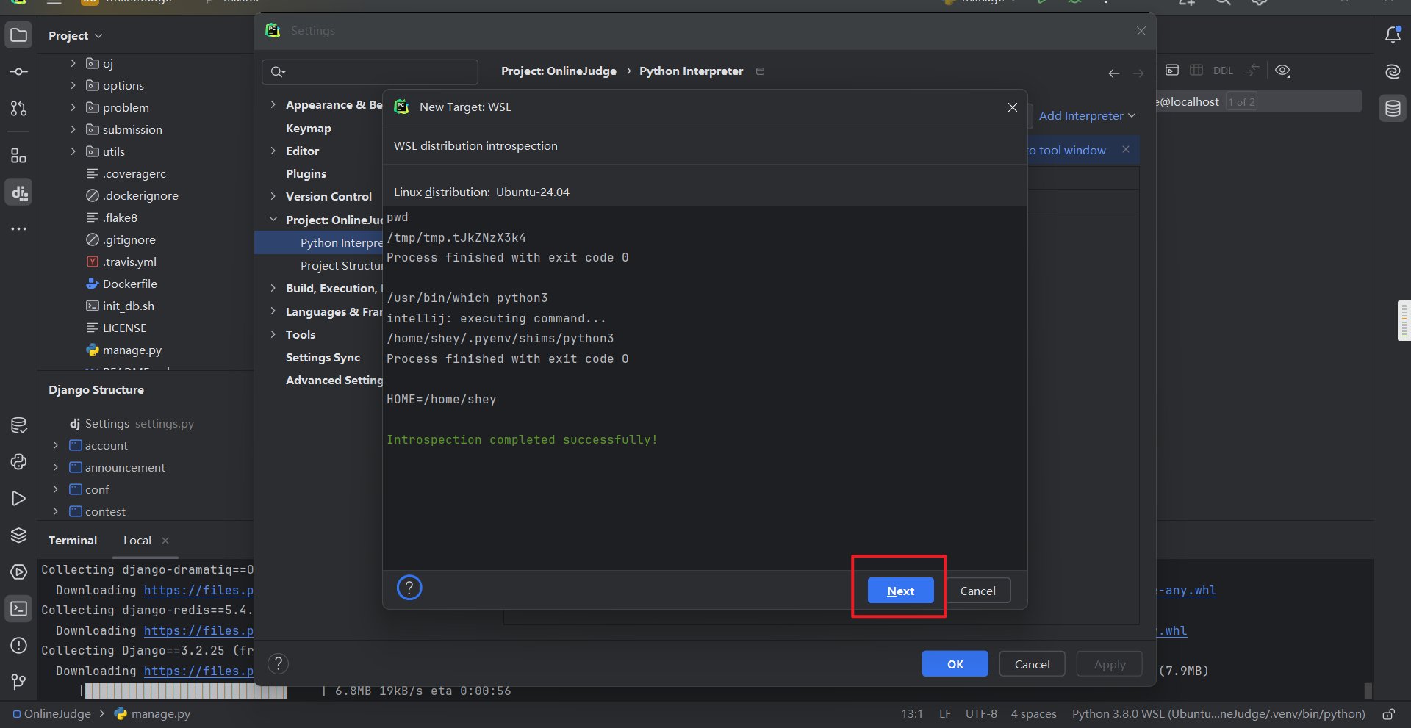This screenshot has height=728, width=1411.
Task: Expand the submission folder
Action: [x=73, y=129]
